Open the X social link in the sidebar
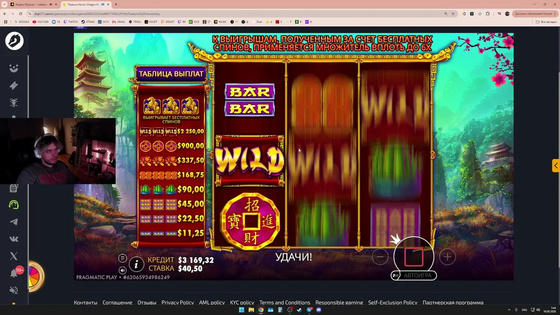 14,256
